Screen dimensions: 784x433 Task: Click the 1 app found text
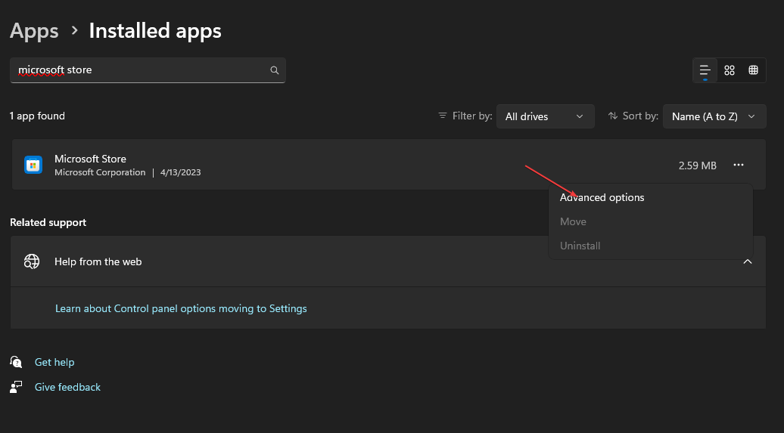[x=38, y=116]
